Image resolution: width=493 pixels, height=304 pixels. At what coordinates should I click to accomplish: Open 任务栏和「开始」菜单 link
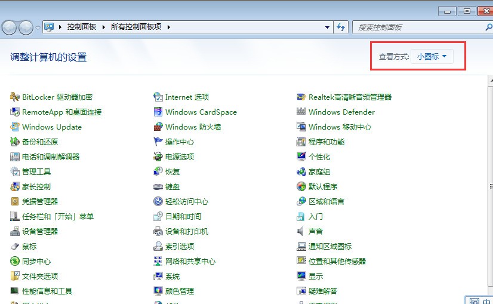[58, 217]
